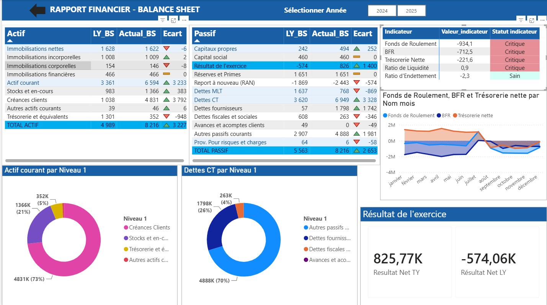This screenshot has width=547, height=305.
Task: Click the 825,77K Resultat Net TY card
Action: (x=410, y=262)
